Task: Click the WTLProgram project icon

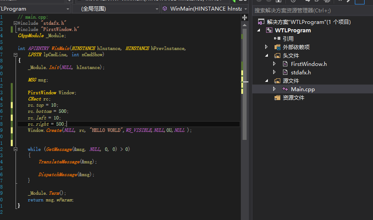Action: point(269,31)
